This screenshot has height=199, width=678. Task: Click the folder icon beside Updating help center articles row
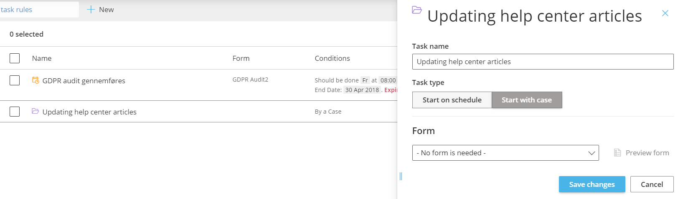(36, 111)
